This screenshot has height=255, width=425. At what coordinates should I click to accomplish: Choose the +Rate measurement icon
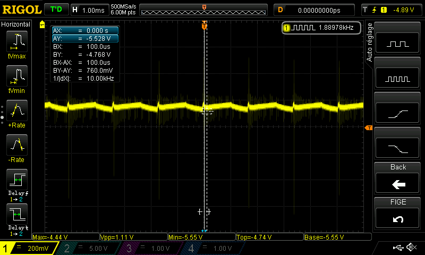(x=16, y=112)
